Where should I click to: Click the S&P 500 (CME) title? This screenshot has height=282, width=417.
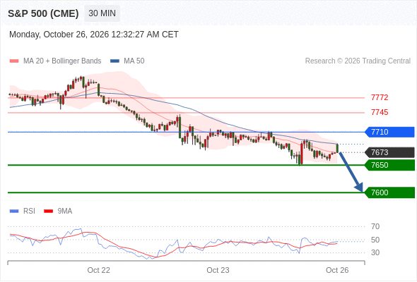coord(43,13)
